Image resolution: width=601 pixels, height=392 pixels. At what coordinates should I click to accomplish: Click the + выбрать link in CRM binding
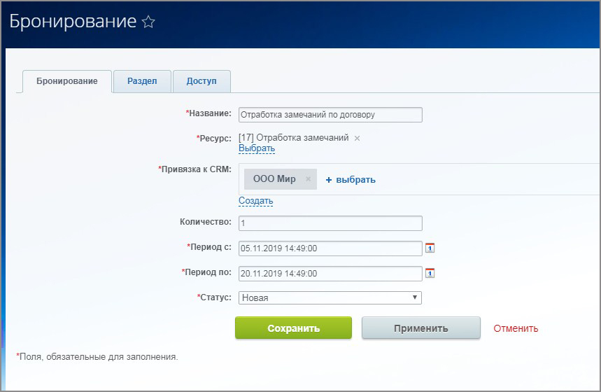click(351, 179)
